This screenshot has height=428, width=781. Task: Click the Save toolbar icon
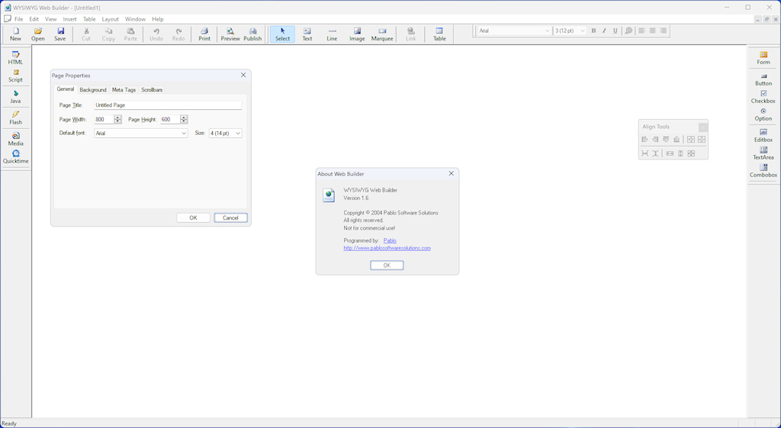(59, 34)
